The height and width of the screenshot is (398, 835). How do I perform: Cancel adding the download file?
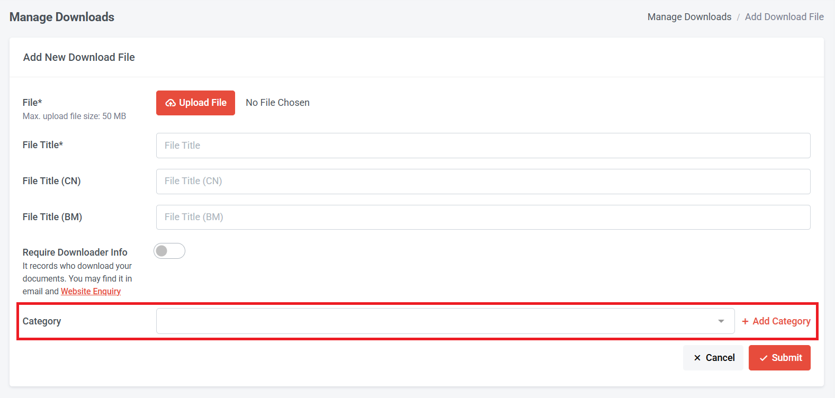713,357
